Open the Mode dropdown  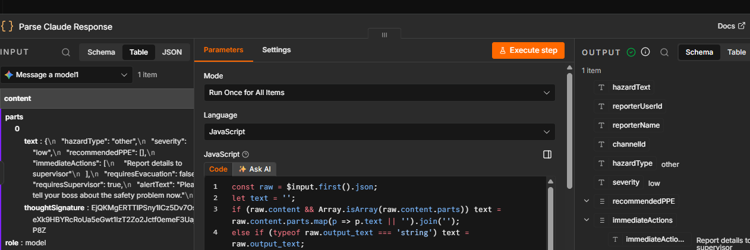click(x=379, y=93)
